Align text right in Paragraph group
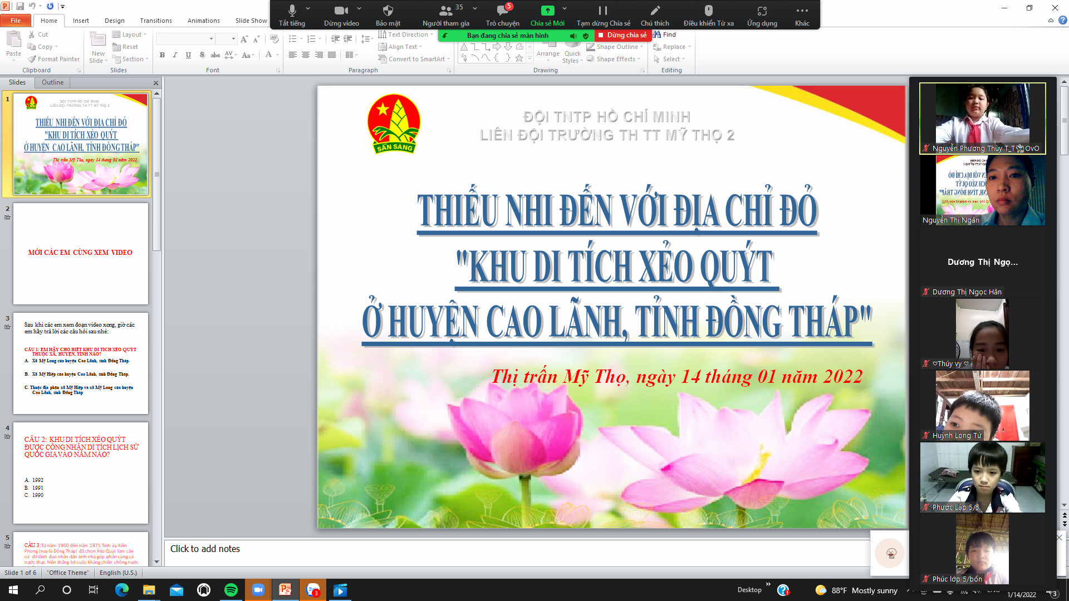This screenshot has height=601, width=1069. tap(318, 55)
